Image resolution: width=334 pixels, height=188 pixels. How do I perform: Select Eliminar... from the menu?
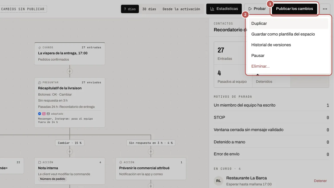[x=288, y=66]
